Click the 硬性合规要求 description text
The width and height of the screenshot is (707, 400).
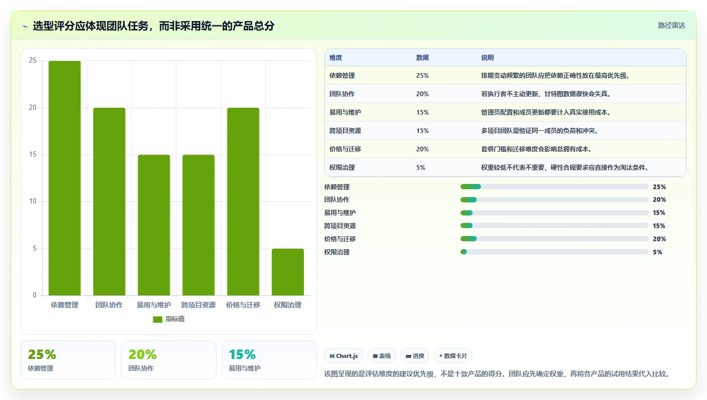click(565, 168)
